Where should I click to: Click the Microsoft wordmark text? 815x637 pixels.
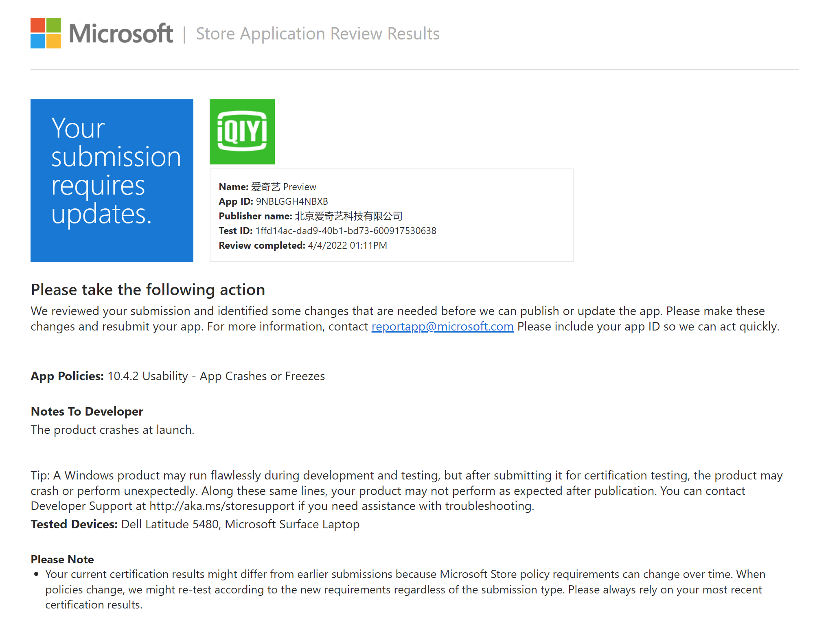click(121, 33)
